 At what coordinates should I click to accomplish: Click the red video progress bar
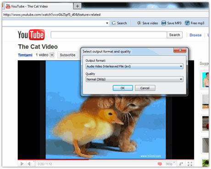(53, 160)
